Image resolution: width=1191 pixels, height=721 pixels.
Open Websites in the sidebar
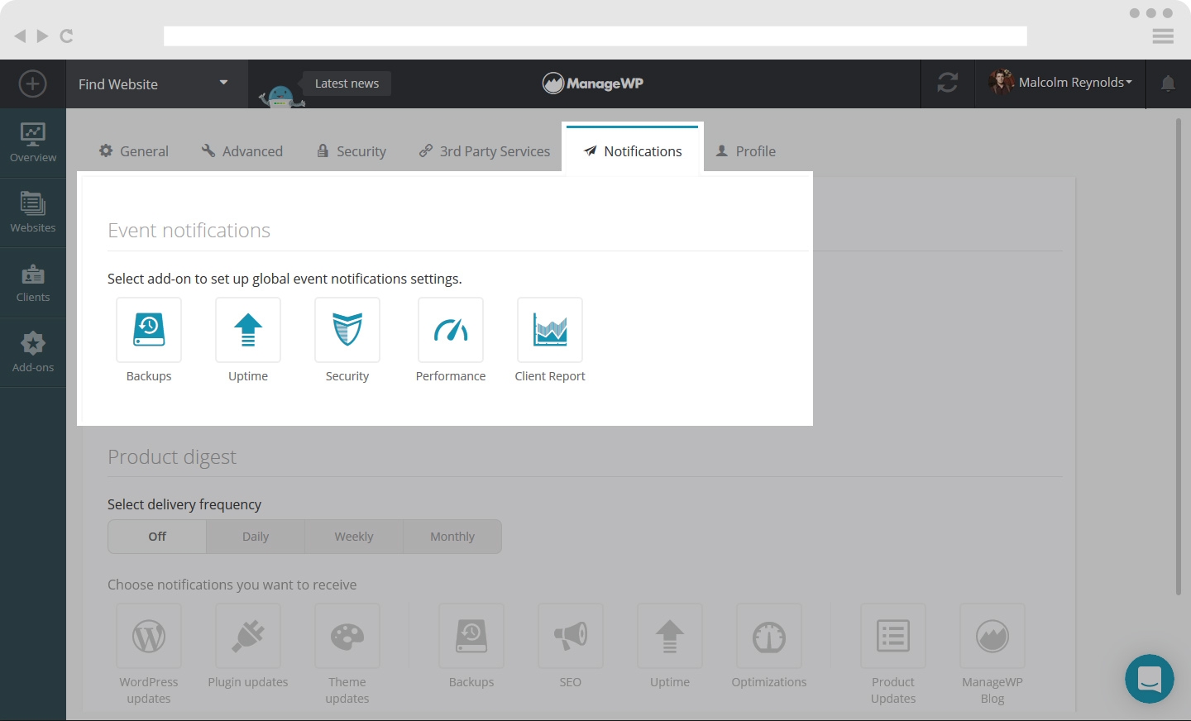(x=33, y=212)
